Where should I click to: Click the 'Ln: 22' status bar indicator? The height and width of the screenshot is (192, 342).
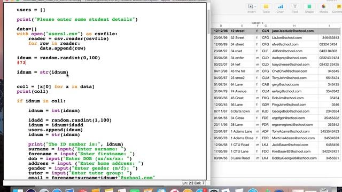pos(188,183)
